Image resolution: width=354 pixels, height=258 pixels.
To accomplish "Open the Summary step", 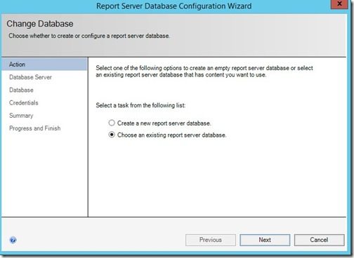I will [21, 116].
